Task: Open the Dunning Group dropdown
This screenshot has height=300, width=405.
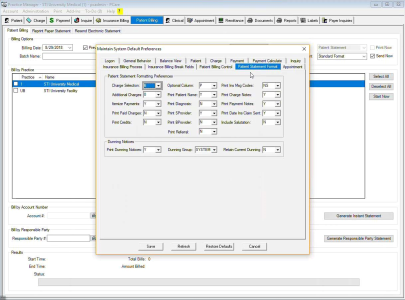Action: tap(214, 150)
